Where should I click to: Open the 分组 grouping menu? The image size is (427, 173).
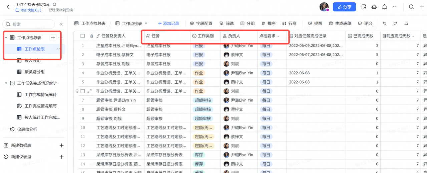(x=248, y=24)
